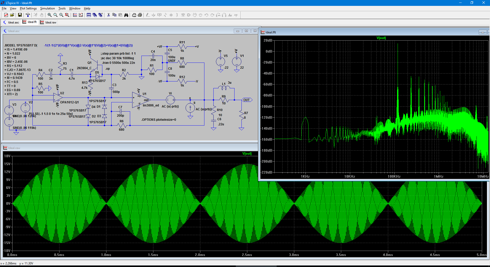Click Zoom to Fit crossed magnifier icon
Screen dimensions: 490x267
click(67, 15)
